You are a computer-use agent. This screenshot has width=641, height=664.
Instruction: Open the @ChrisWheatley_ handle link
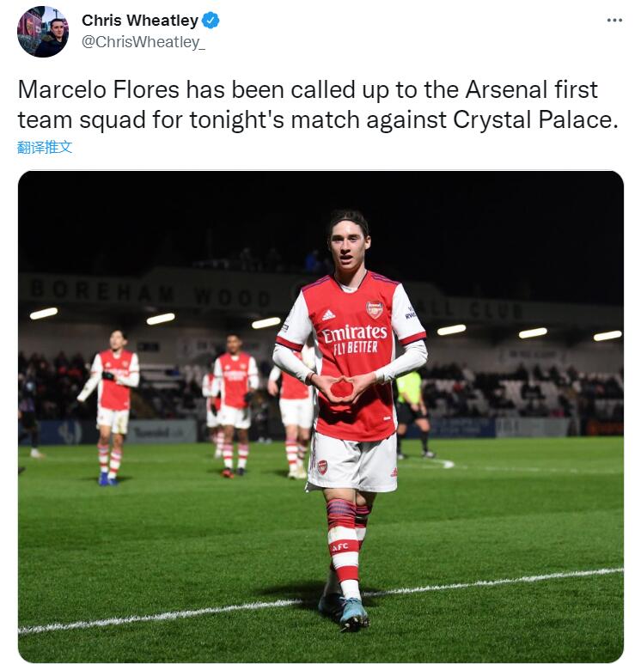(143, 42)
